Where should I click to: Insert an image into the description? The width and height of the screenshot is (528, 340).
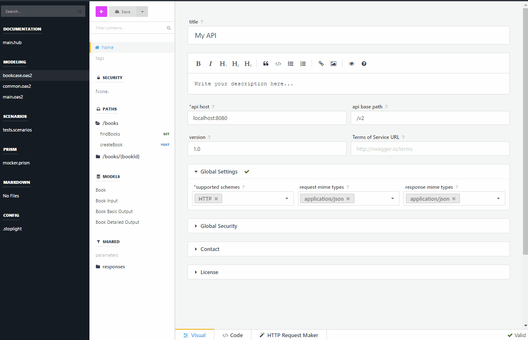tap(333, 63)
